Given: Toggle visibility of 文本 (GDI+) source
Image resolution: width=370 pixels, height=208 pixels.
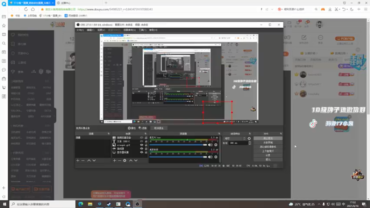Looking at the screenshot, I should (142, 141).
